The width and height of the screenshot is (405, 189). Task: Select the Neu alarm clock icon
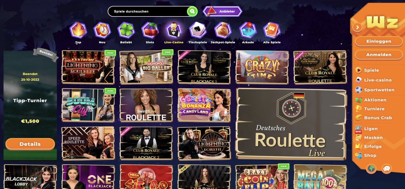coord(102,30)
